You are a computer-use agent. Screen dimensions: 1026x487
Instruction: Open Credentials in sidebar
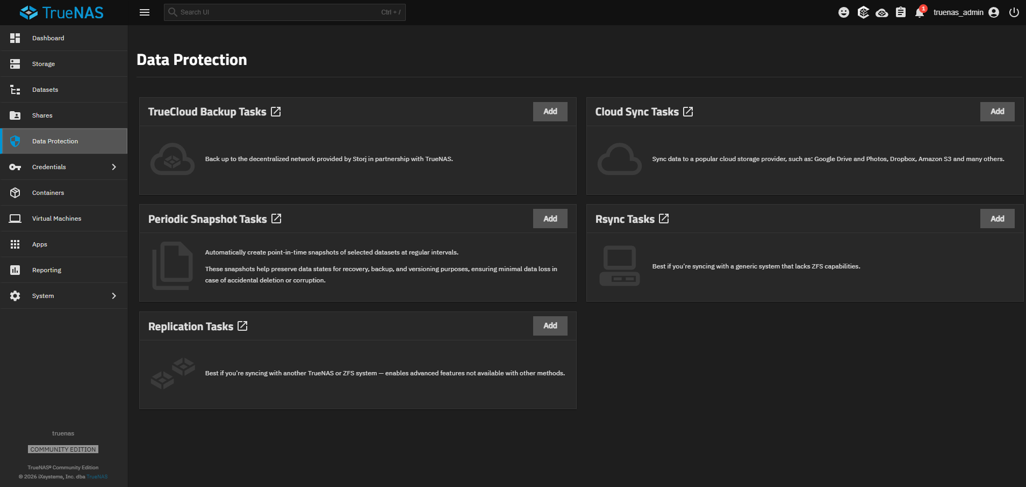click(64, 167)
